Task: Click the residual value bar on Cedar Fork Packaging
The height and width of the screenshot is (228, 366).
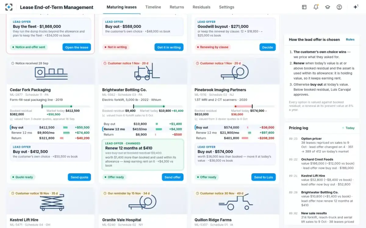Action: pos(50,106)
